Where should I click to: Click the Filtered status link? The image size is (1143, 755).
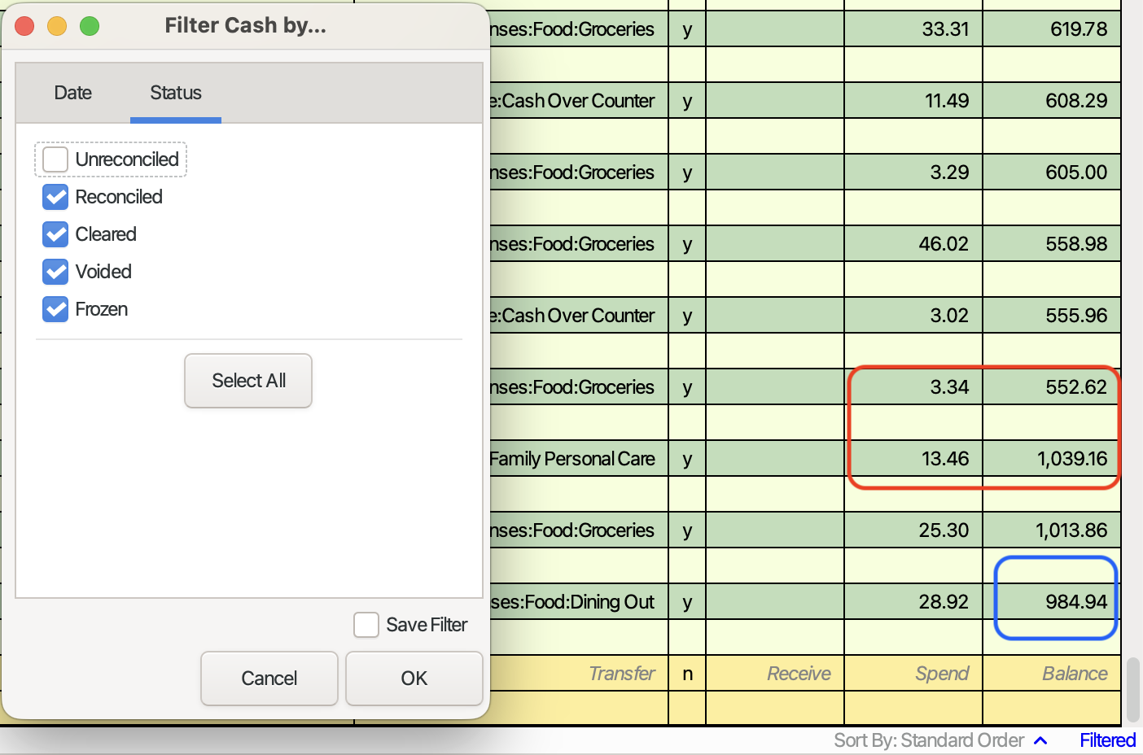point(1107,740)
